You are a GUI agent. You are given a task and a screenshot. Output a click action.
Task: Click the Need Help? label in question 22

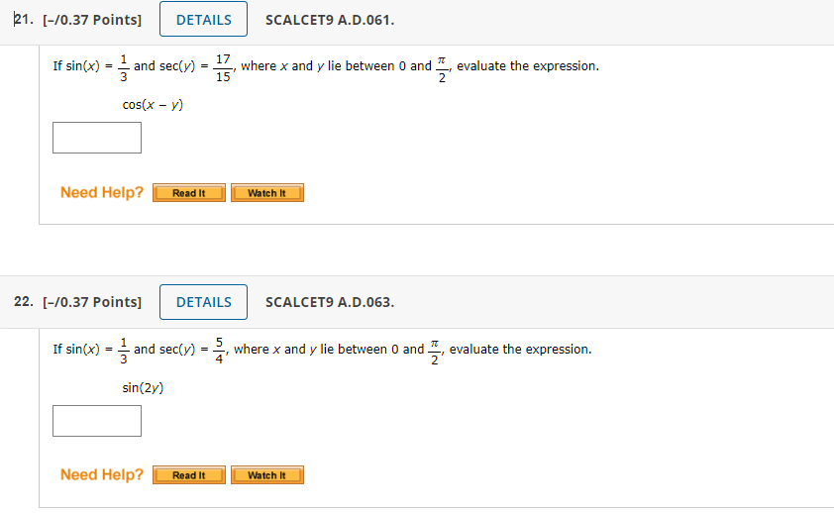[x=102, y=474]
